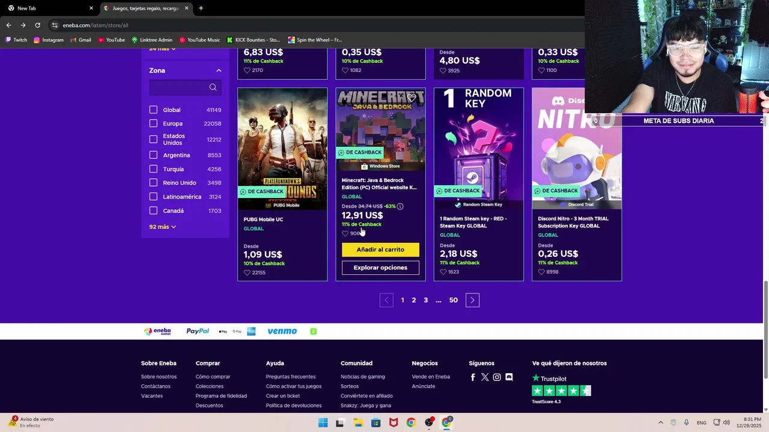Click 'Añadir al carrito' button
The width and height of the screenshot is (769, 432).
[380, 250]
